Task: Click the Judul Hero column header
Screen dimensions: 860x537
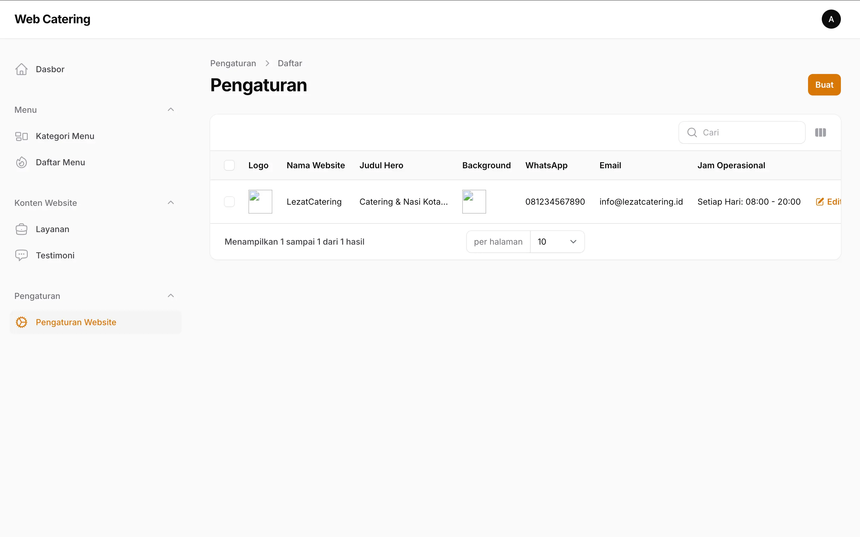Action: 381,166
